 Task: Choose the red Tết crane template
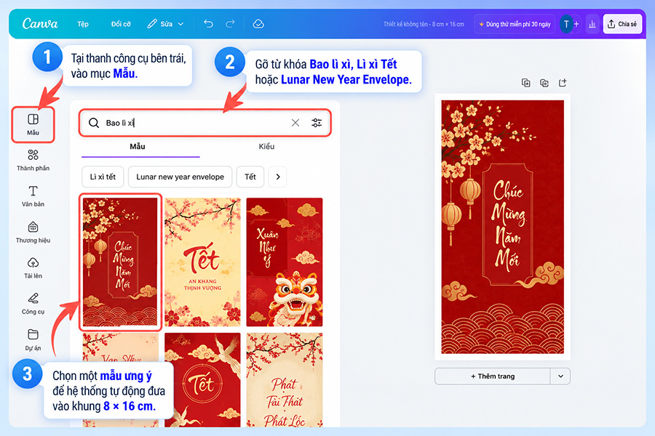point(202,379)
